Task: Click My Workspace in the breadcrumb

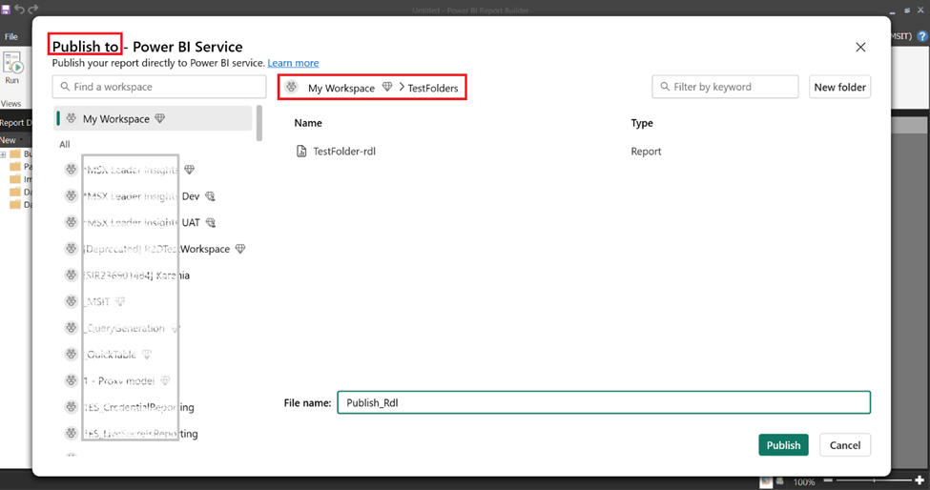Action: click(341, 88)
